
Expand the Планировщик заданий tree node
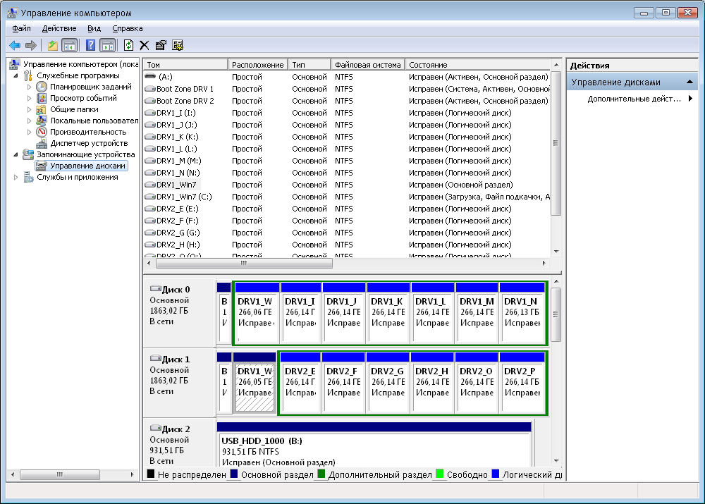pos(30,87)
